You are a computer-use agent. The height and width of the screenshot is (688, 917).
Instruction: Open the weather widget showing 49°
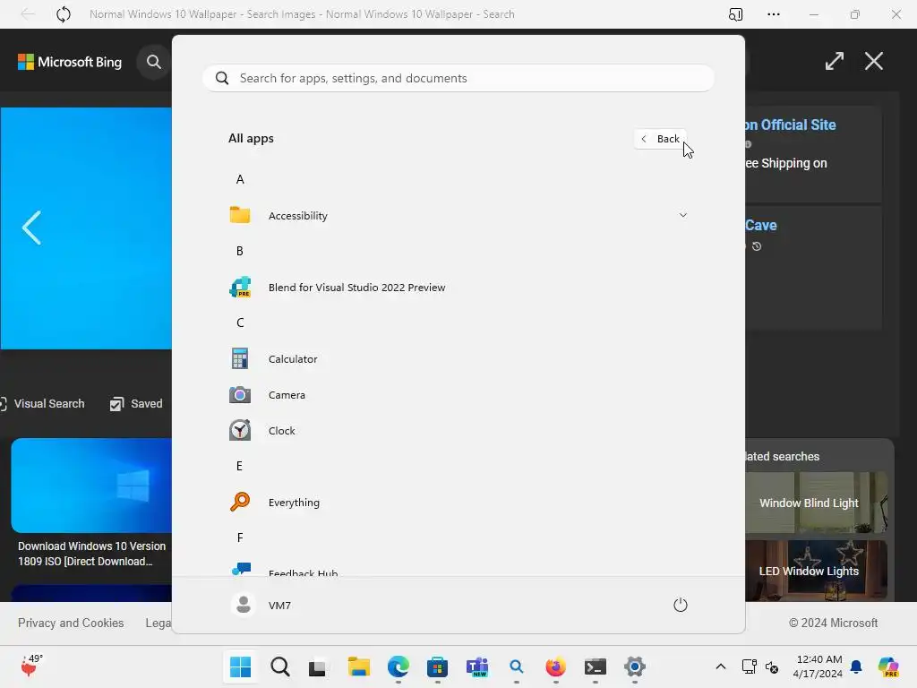point(31,666)
